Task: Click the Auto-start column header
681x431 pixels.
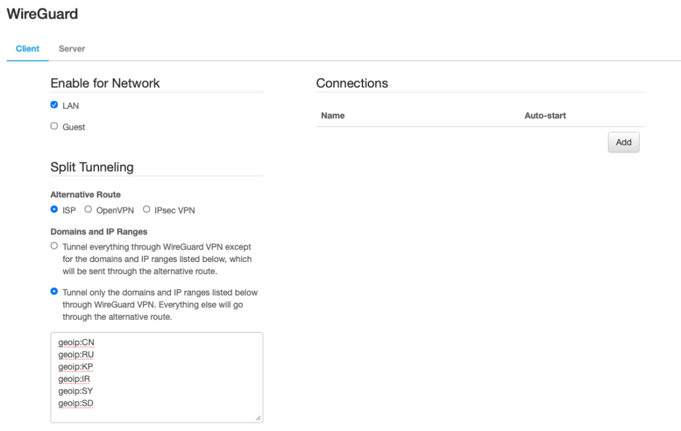Action: tap(545, 116)
